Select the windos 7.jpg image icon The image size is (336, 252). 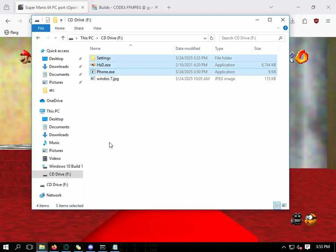(93, 78)
